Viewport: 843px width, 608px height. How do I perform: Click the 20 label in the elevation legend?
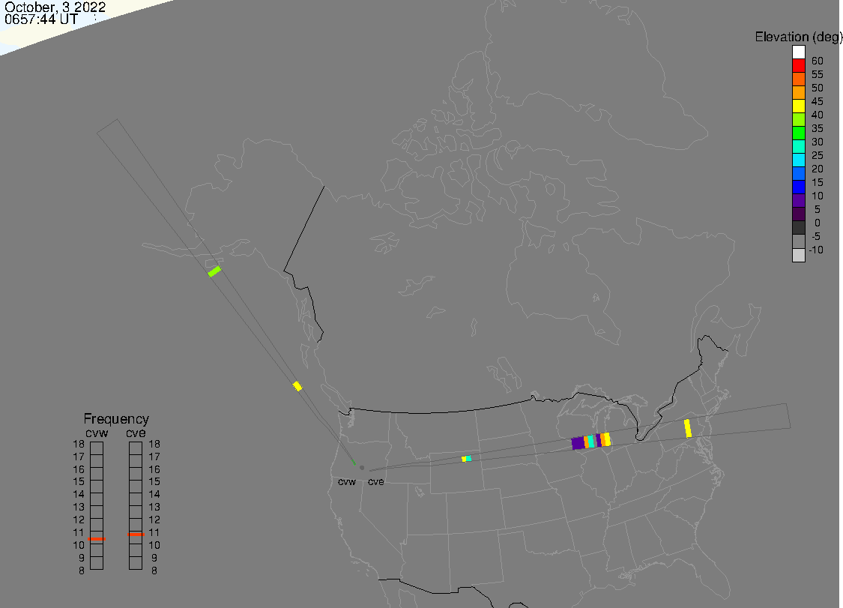pyautogui.click(x=818, y=169)
